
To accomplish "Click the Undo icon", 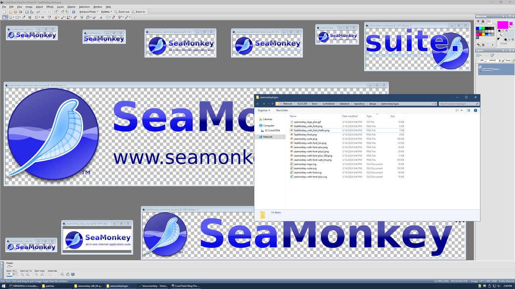I will [44, 12].
